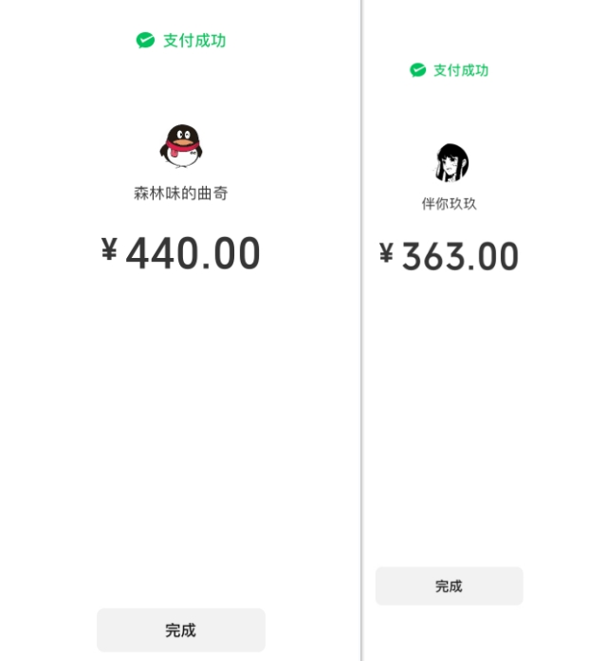Tap 完成 button under the 363.00 payment
608x661 pixels.
pos(449,586)
